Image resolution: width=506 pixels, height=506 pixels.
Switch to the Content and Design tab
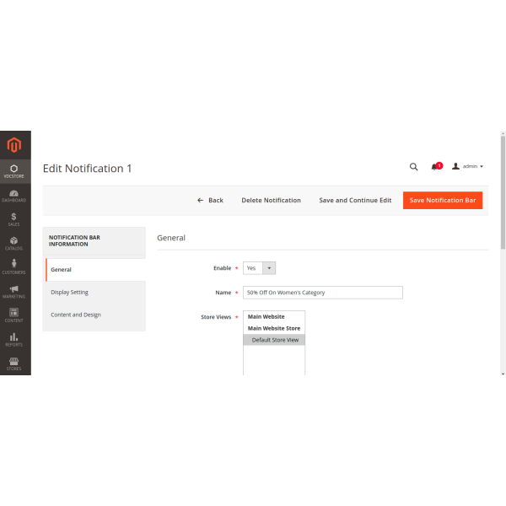point(75,315)
